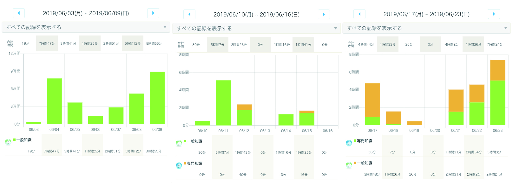The width and height of the screenshot is (513, 193).
Task: Click the next-week arrow beside the 2019/06/16 range
Action: (x=324, y=14)
